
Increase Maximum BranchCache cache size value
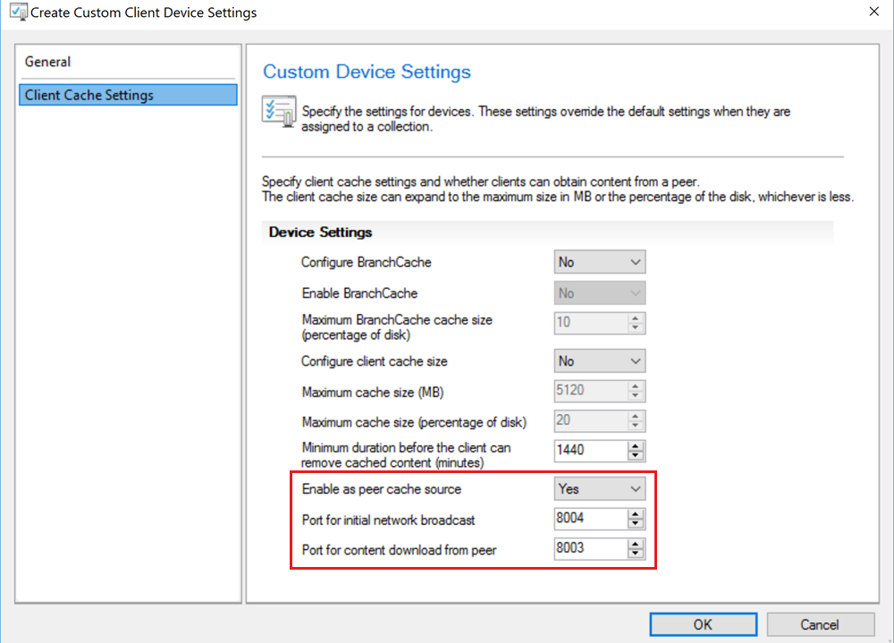[x=635, y=317]
